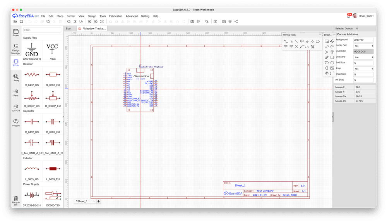Select the Image insert drawing tool
This screenshot has height=222, width=387.
332,68
